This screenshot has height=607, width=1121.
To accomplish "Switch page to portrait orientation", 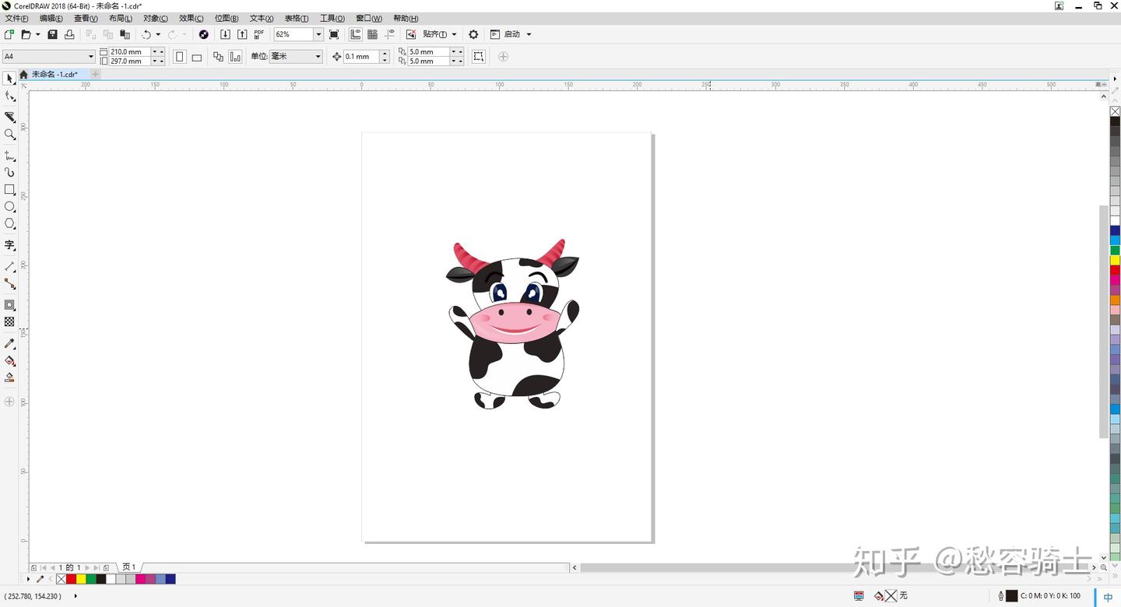I will 180,57.
